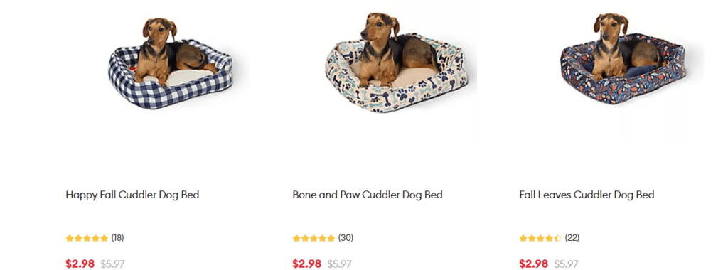Open Fall Leaves Cuddler Dog Bed title link
Image resolution: width=728 pixels, height=270 pixels.
tap(587, 195)
